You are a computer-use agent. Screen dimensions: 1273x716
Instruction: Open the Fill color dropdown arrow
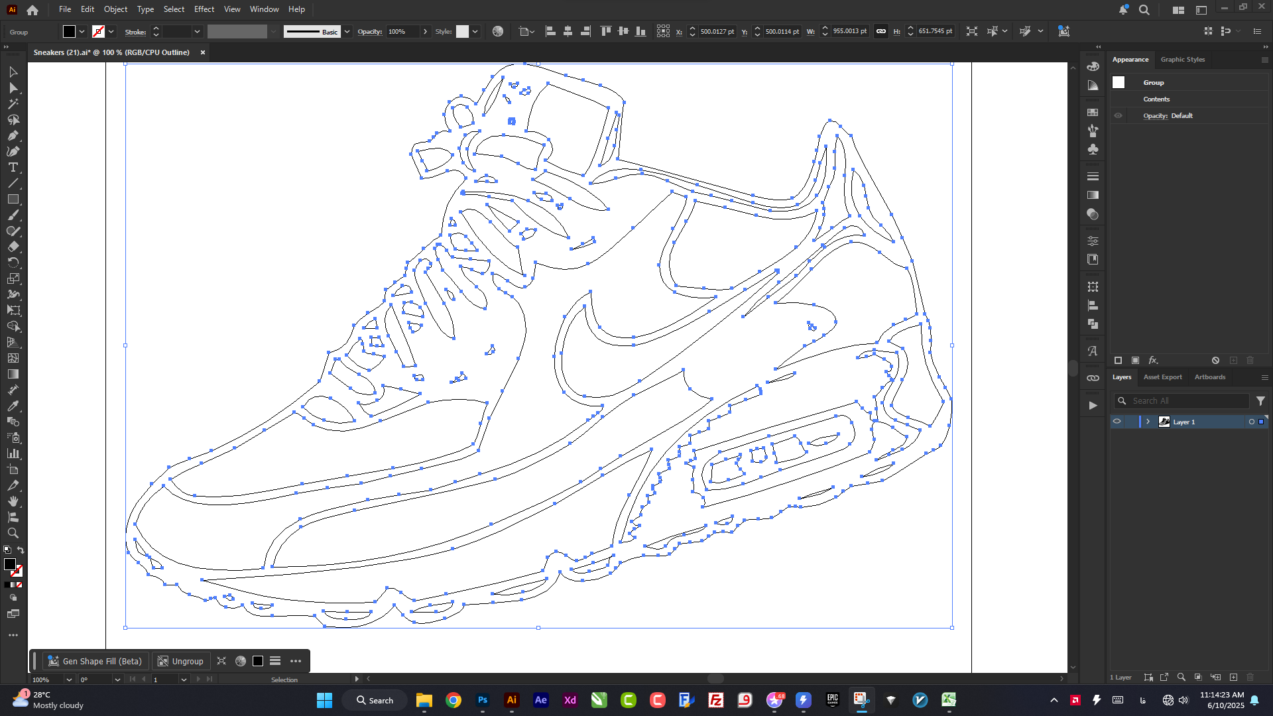(82, 31)
